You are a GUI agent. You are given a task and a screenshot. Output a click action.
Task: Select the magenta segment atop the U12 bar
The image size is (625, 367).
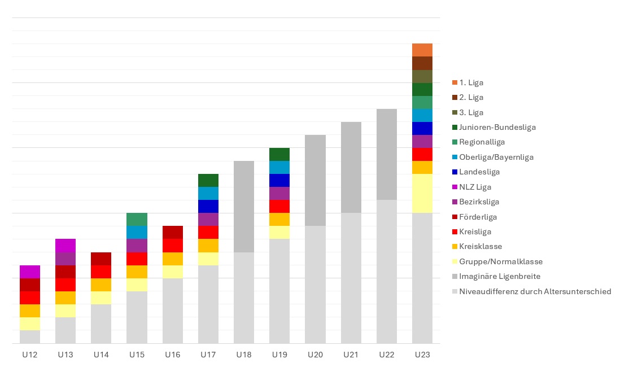point(29,272)
